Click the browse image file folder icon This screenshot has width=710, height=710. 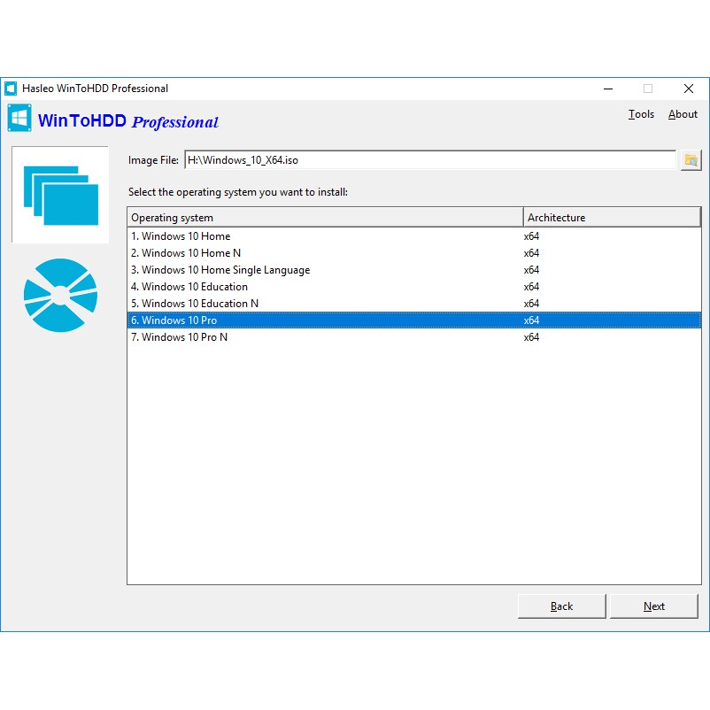(691, 160)
